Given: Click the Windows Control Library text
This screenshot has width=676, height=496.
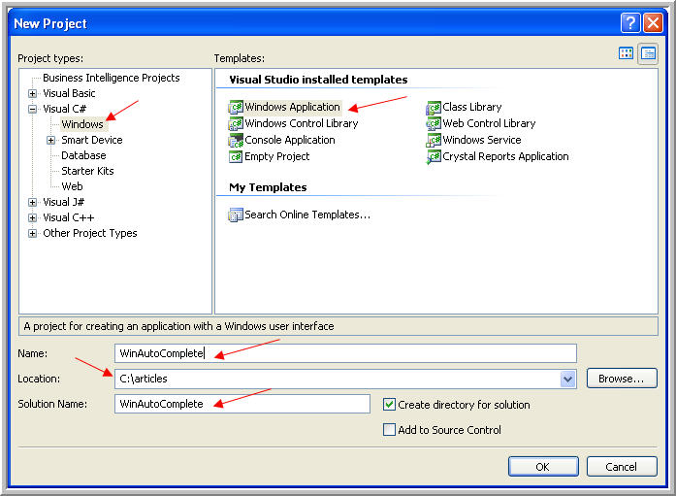Looking at the screenshot, I should (x=302, y=124).
